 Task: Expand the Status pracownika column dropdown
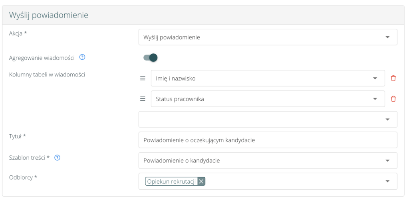click(x=375, y=99)
